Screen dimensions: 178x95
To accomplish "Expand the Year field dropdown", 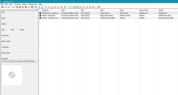I will pyautogui.click(x=8, y=33).
